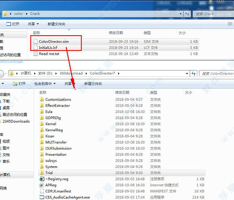The image size is (234, 200).
Task: Select the ColorDirector.sim file icon
Action: (35, 41)
